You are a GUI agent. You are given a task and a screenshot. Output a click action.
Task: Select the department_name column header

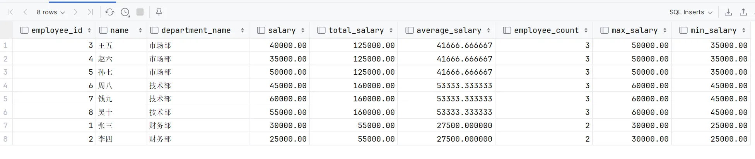(198, 30)
